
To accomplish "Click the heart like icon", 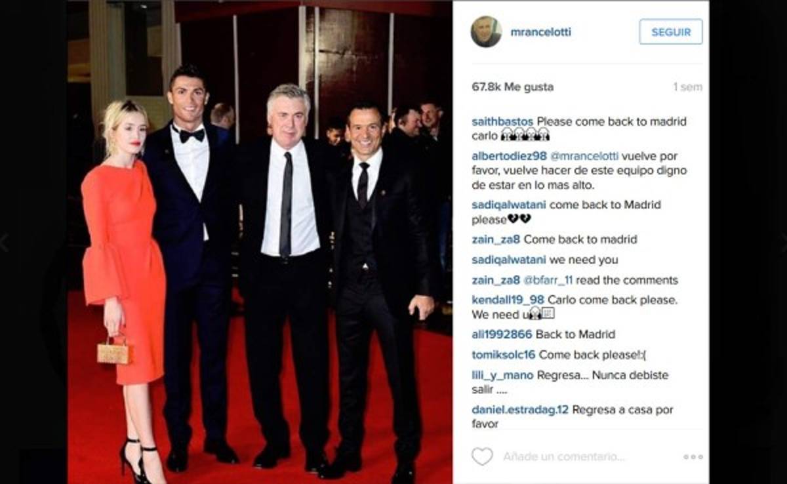I will tap(482, 456).
